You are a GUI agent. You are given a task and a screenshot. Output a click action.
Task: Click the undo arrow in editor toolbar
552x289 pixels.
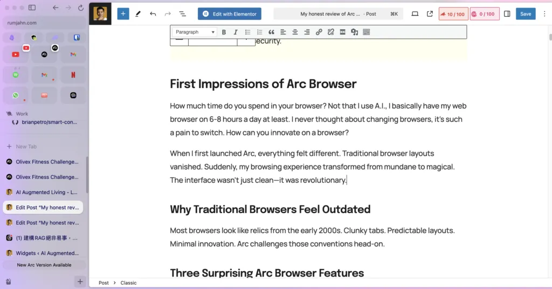click(153, 14)
